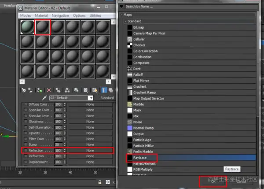This screenshot has height=189, width=264.
Task: Click the Noise map thumbnail icon
Action: click(x=130, y=122)
